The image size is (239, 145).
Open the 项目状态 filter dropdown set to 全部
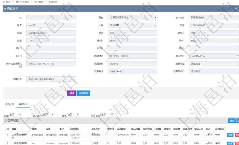click(106, 115)
